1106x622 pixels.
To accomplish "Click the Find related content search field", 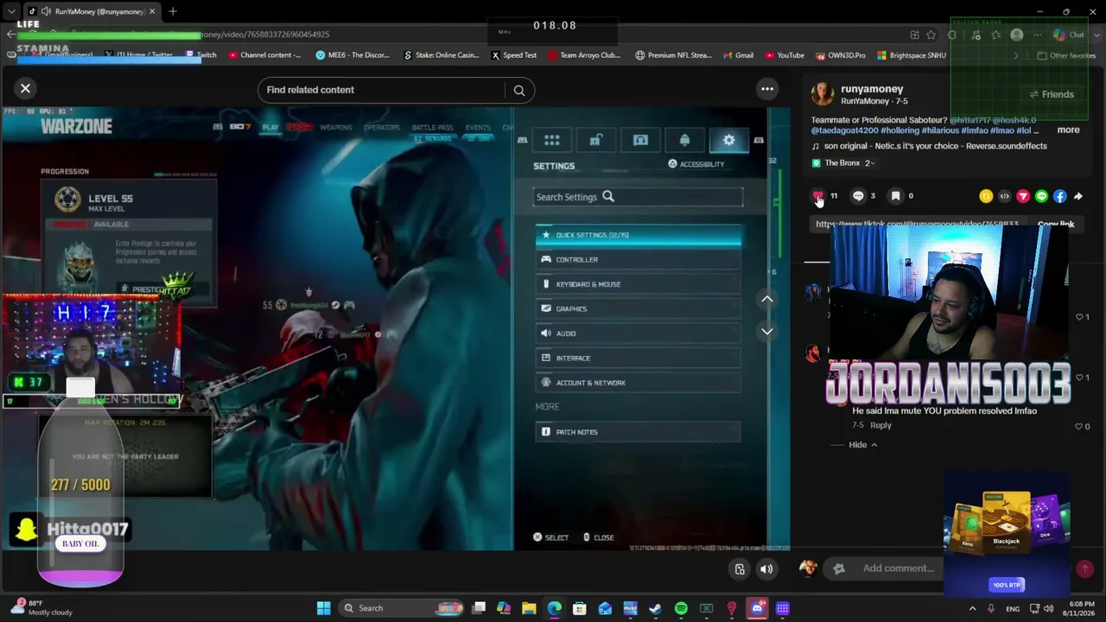I will tap(385, 90).
